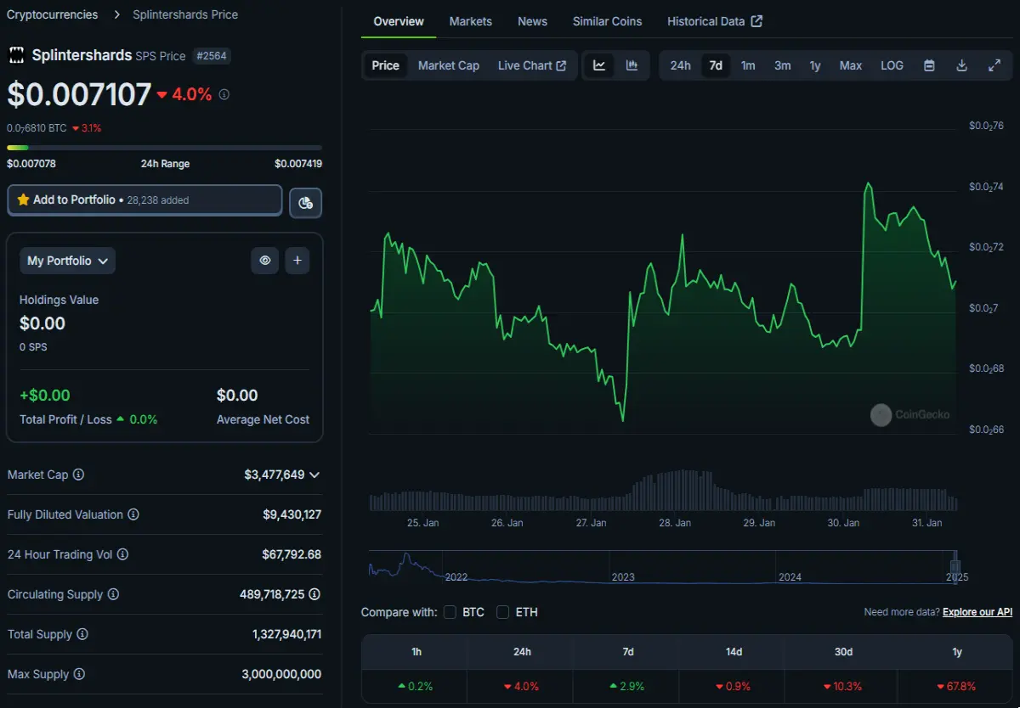This screenshot has width=1020, height=708.
Task: Select 3m time range
Action: click(x=782, y=65)
